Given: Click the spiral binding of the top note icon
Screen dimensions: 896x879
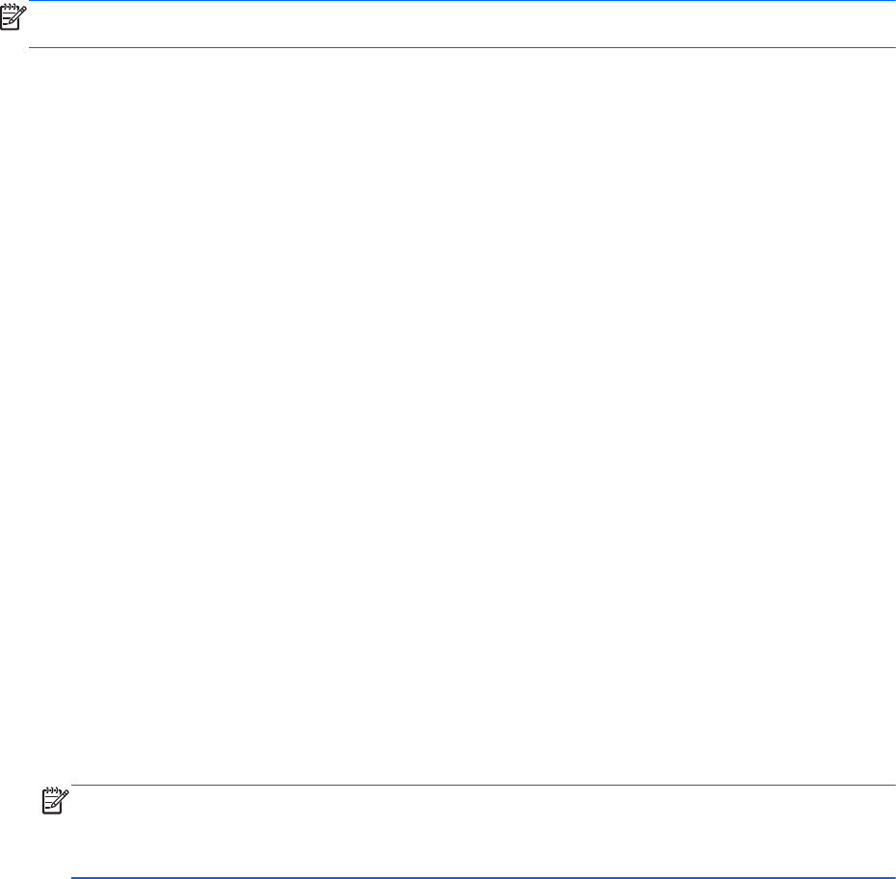Looking at the screenshot, I should 10,7.
